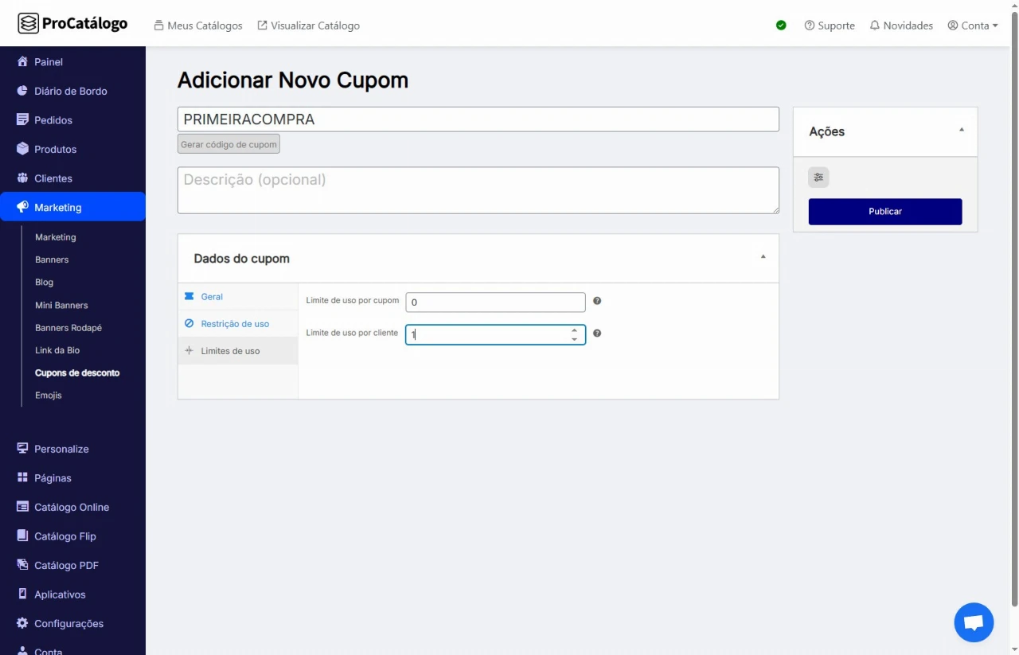The width and height of the screenshot is (1019, 655).
Task: Decrease Limite de uso por cliente stepper
Action: [x=574, y=339]
